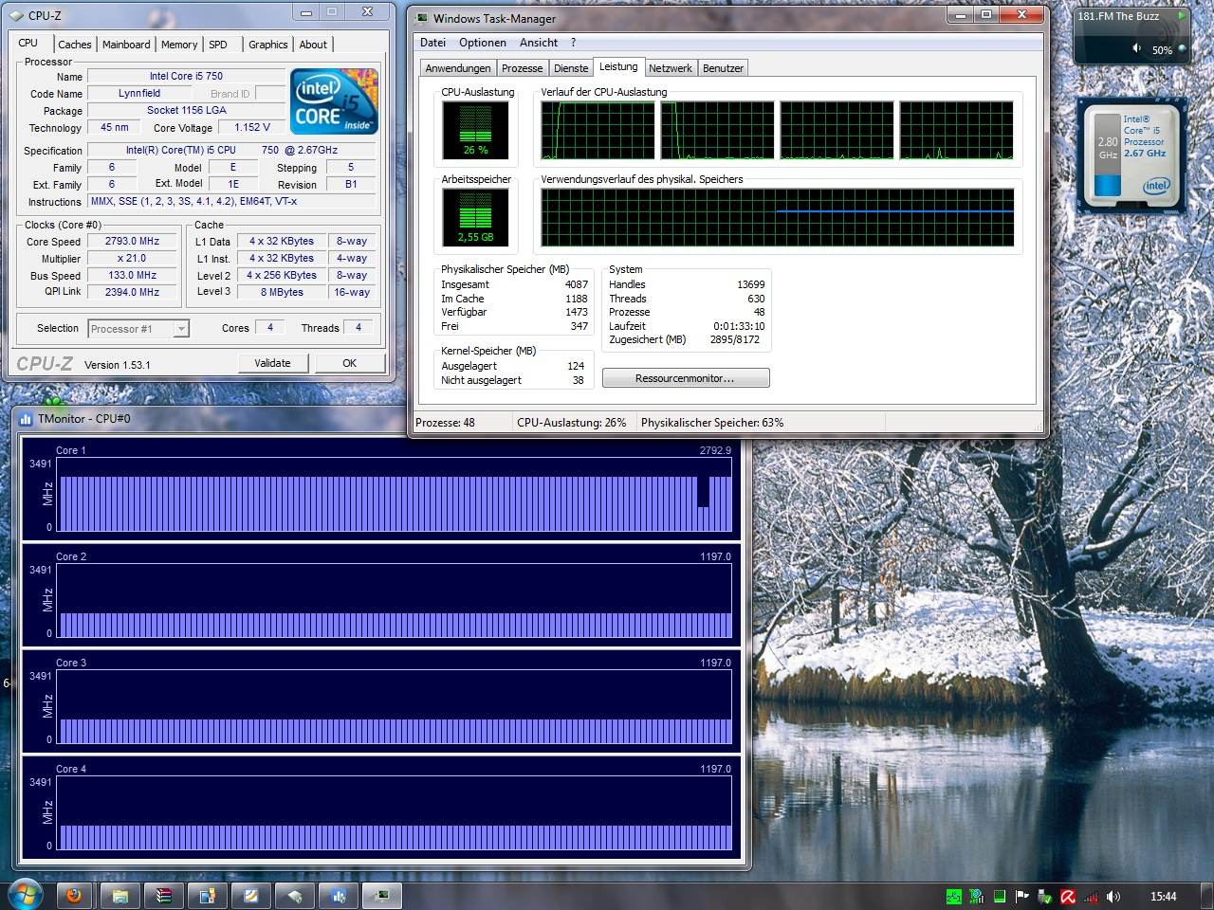Switch to the Graphics tab in CPU-Z
Viewport: 1214px width, 910px height.
tap(268, 45)
